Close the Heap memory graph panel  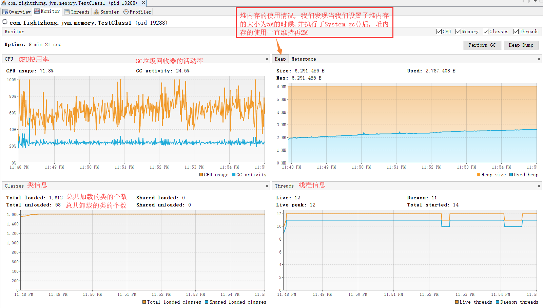(x=539, y=59)
